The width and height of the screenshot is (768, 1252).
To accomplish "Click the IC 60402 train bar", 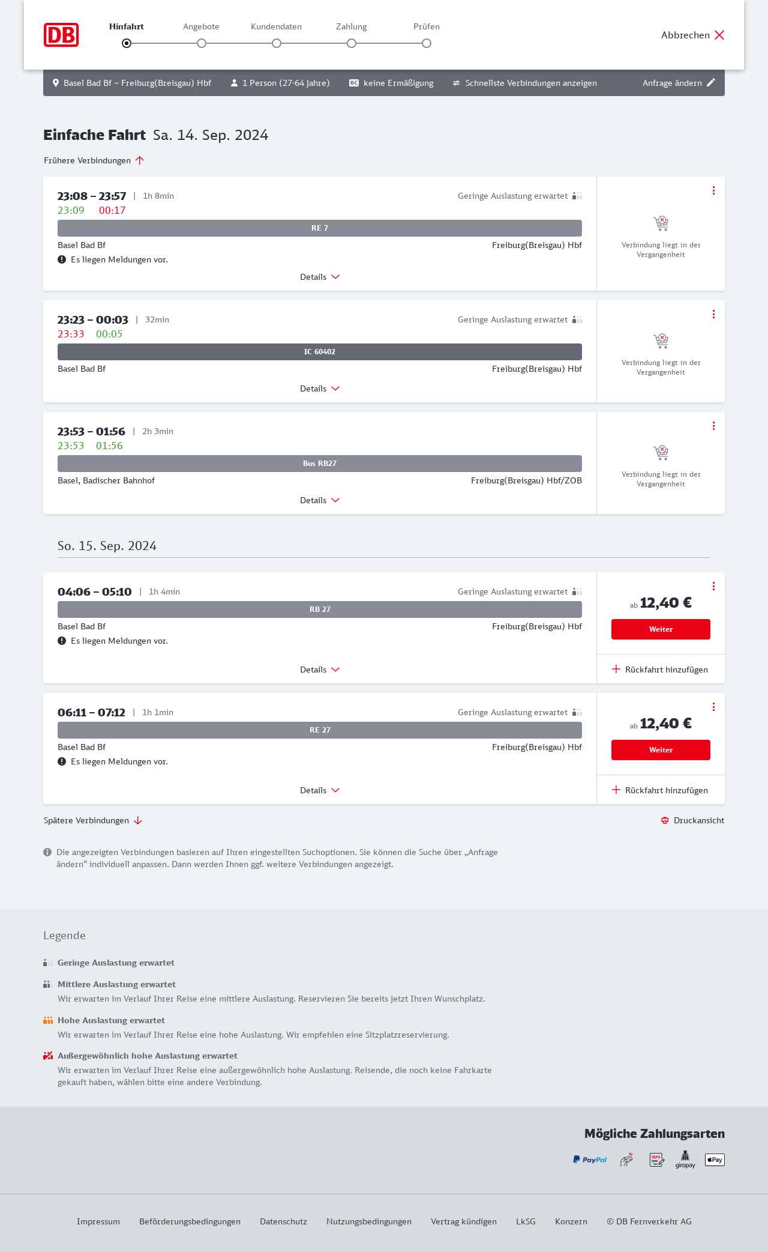I will tap(320, 352).
